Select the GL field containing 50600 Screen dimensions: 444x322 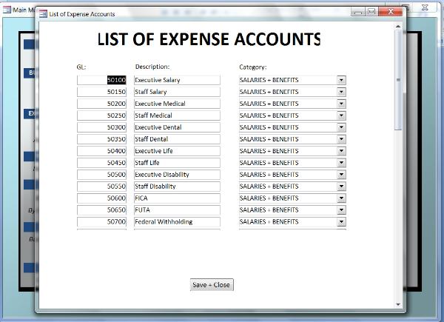click(x=102, y=198)
